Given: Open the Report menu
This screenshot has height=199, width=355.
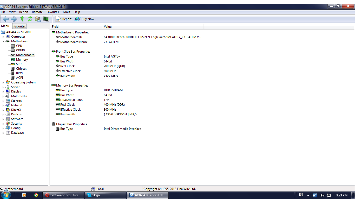Looking at the screenshot, I should [x=24, y=12].
